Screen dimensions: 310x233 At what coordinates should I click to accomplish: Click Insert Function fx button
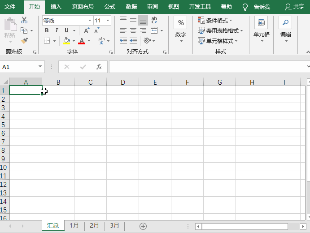tap(99, 67)
